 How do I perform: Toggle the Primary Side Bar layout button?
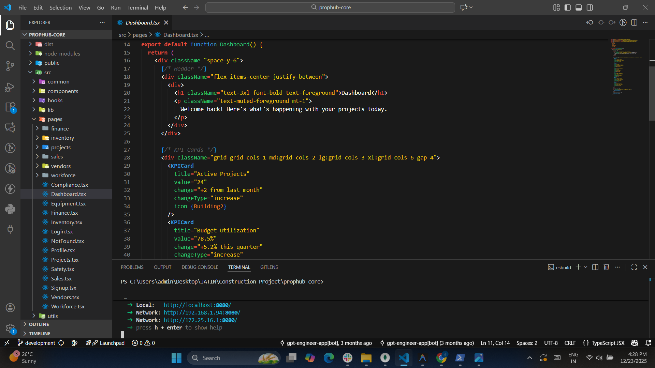pos(568,7)
